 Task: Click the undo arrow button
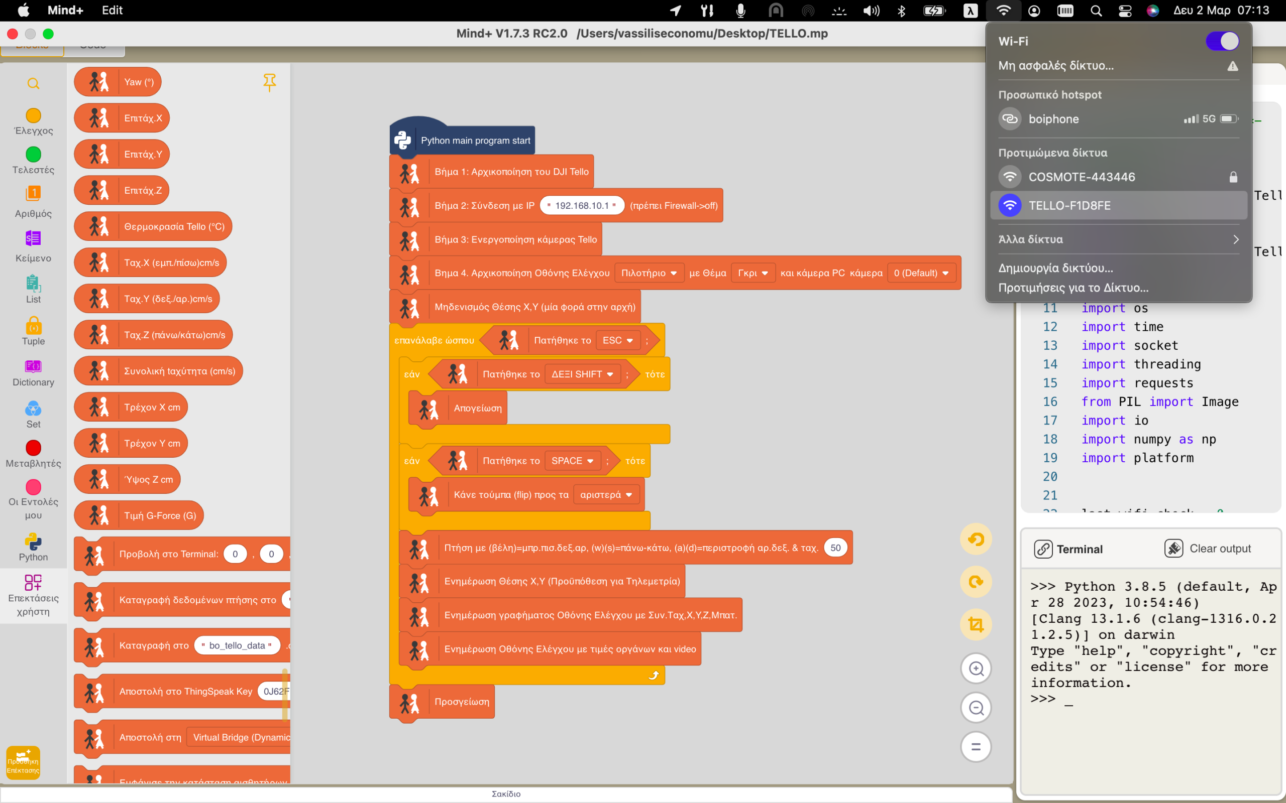coord(976,539)
